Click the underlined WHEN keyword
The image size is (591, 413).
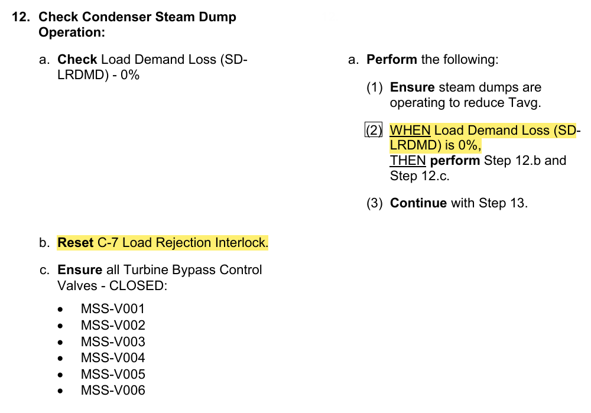pyautogui.click(x=410, y=131)
